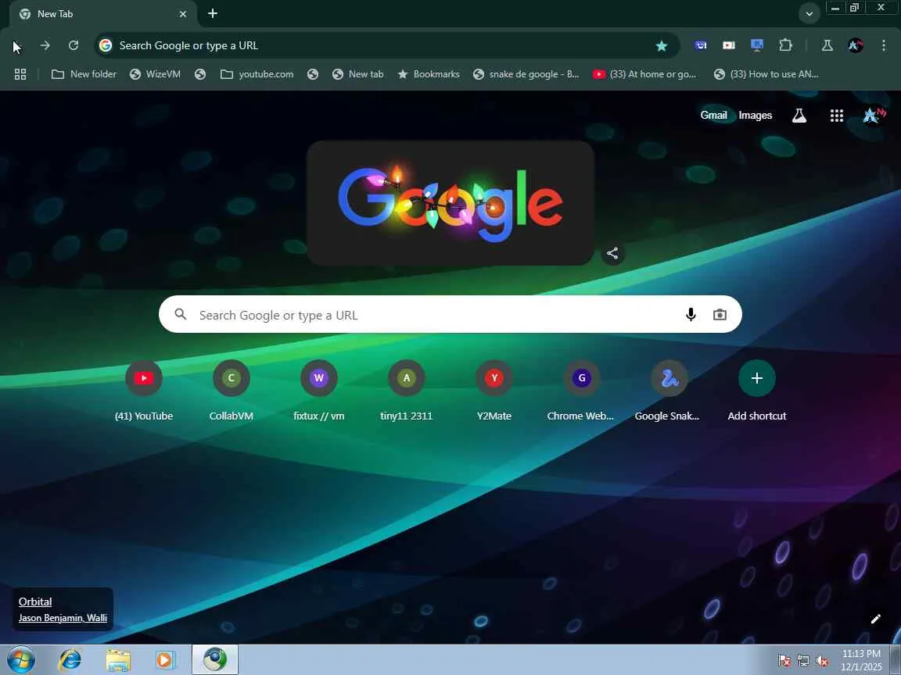Click the Google holiday lights doodle
Screen dimensions: 901x675
pyautogui.click(x=450, y=203)
